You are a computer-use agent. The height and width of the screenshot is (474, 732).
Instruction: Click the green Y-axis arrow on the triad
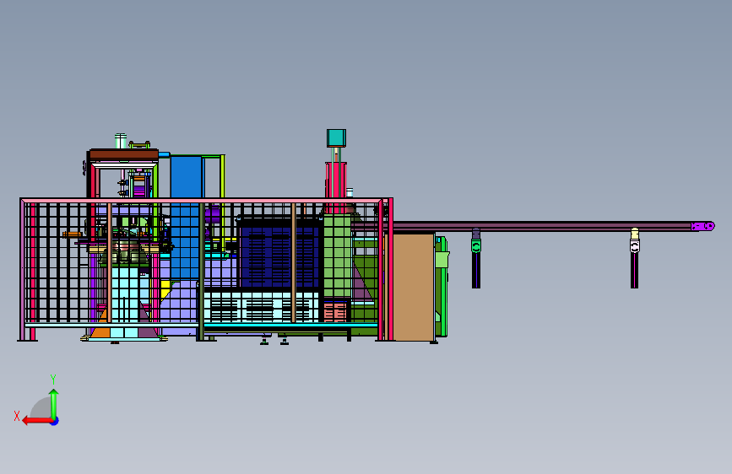(x=54, y=403)
